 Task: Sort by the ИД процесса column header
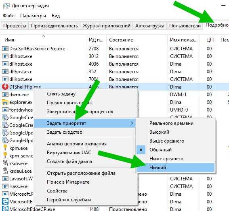(x=96, y=40)
